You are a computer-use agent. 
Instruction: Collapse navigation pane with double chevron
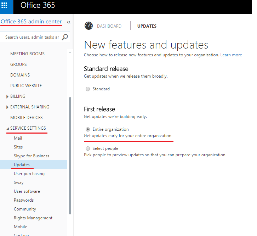click(69, 22)
